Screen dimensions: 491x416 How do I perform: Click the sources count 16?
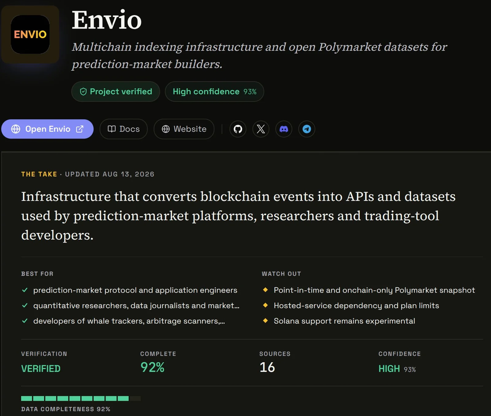[267, 367]
